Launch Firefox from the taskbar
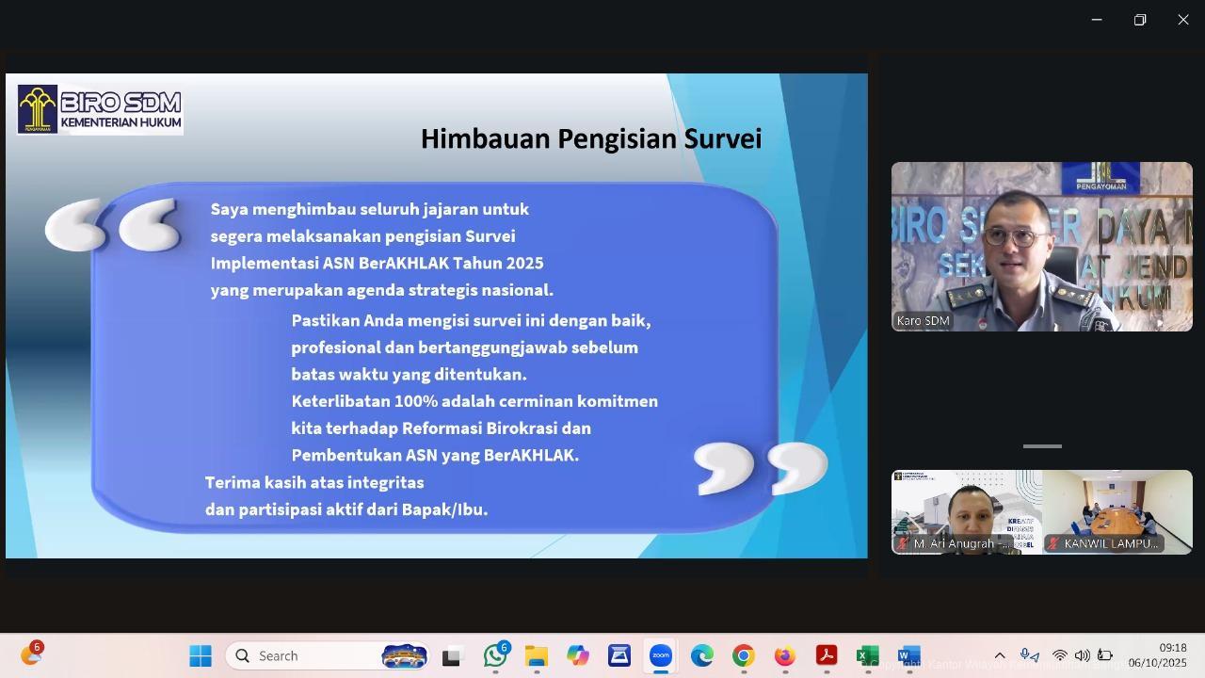1205x678 pixels. tap(785, 656)
